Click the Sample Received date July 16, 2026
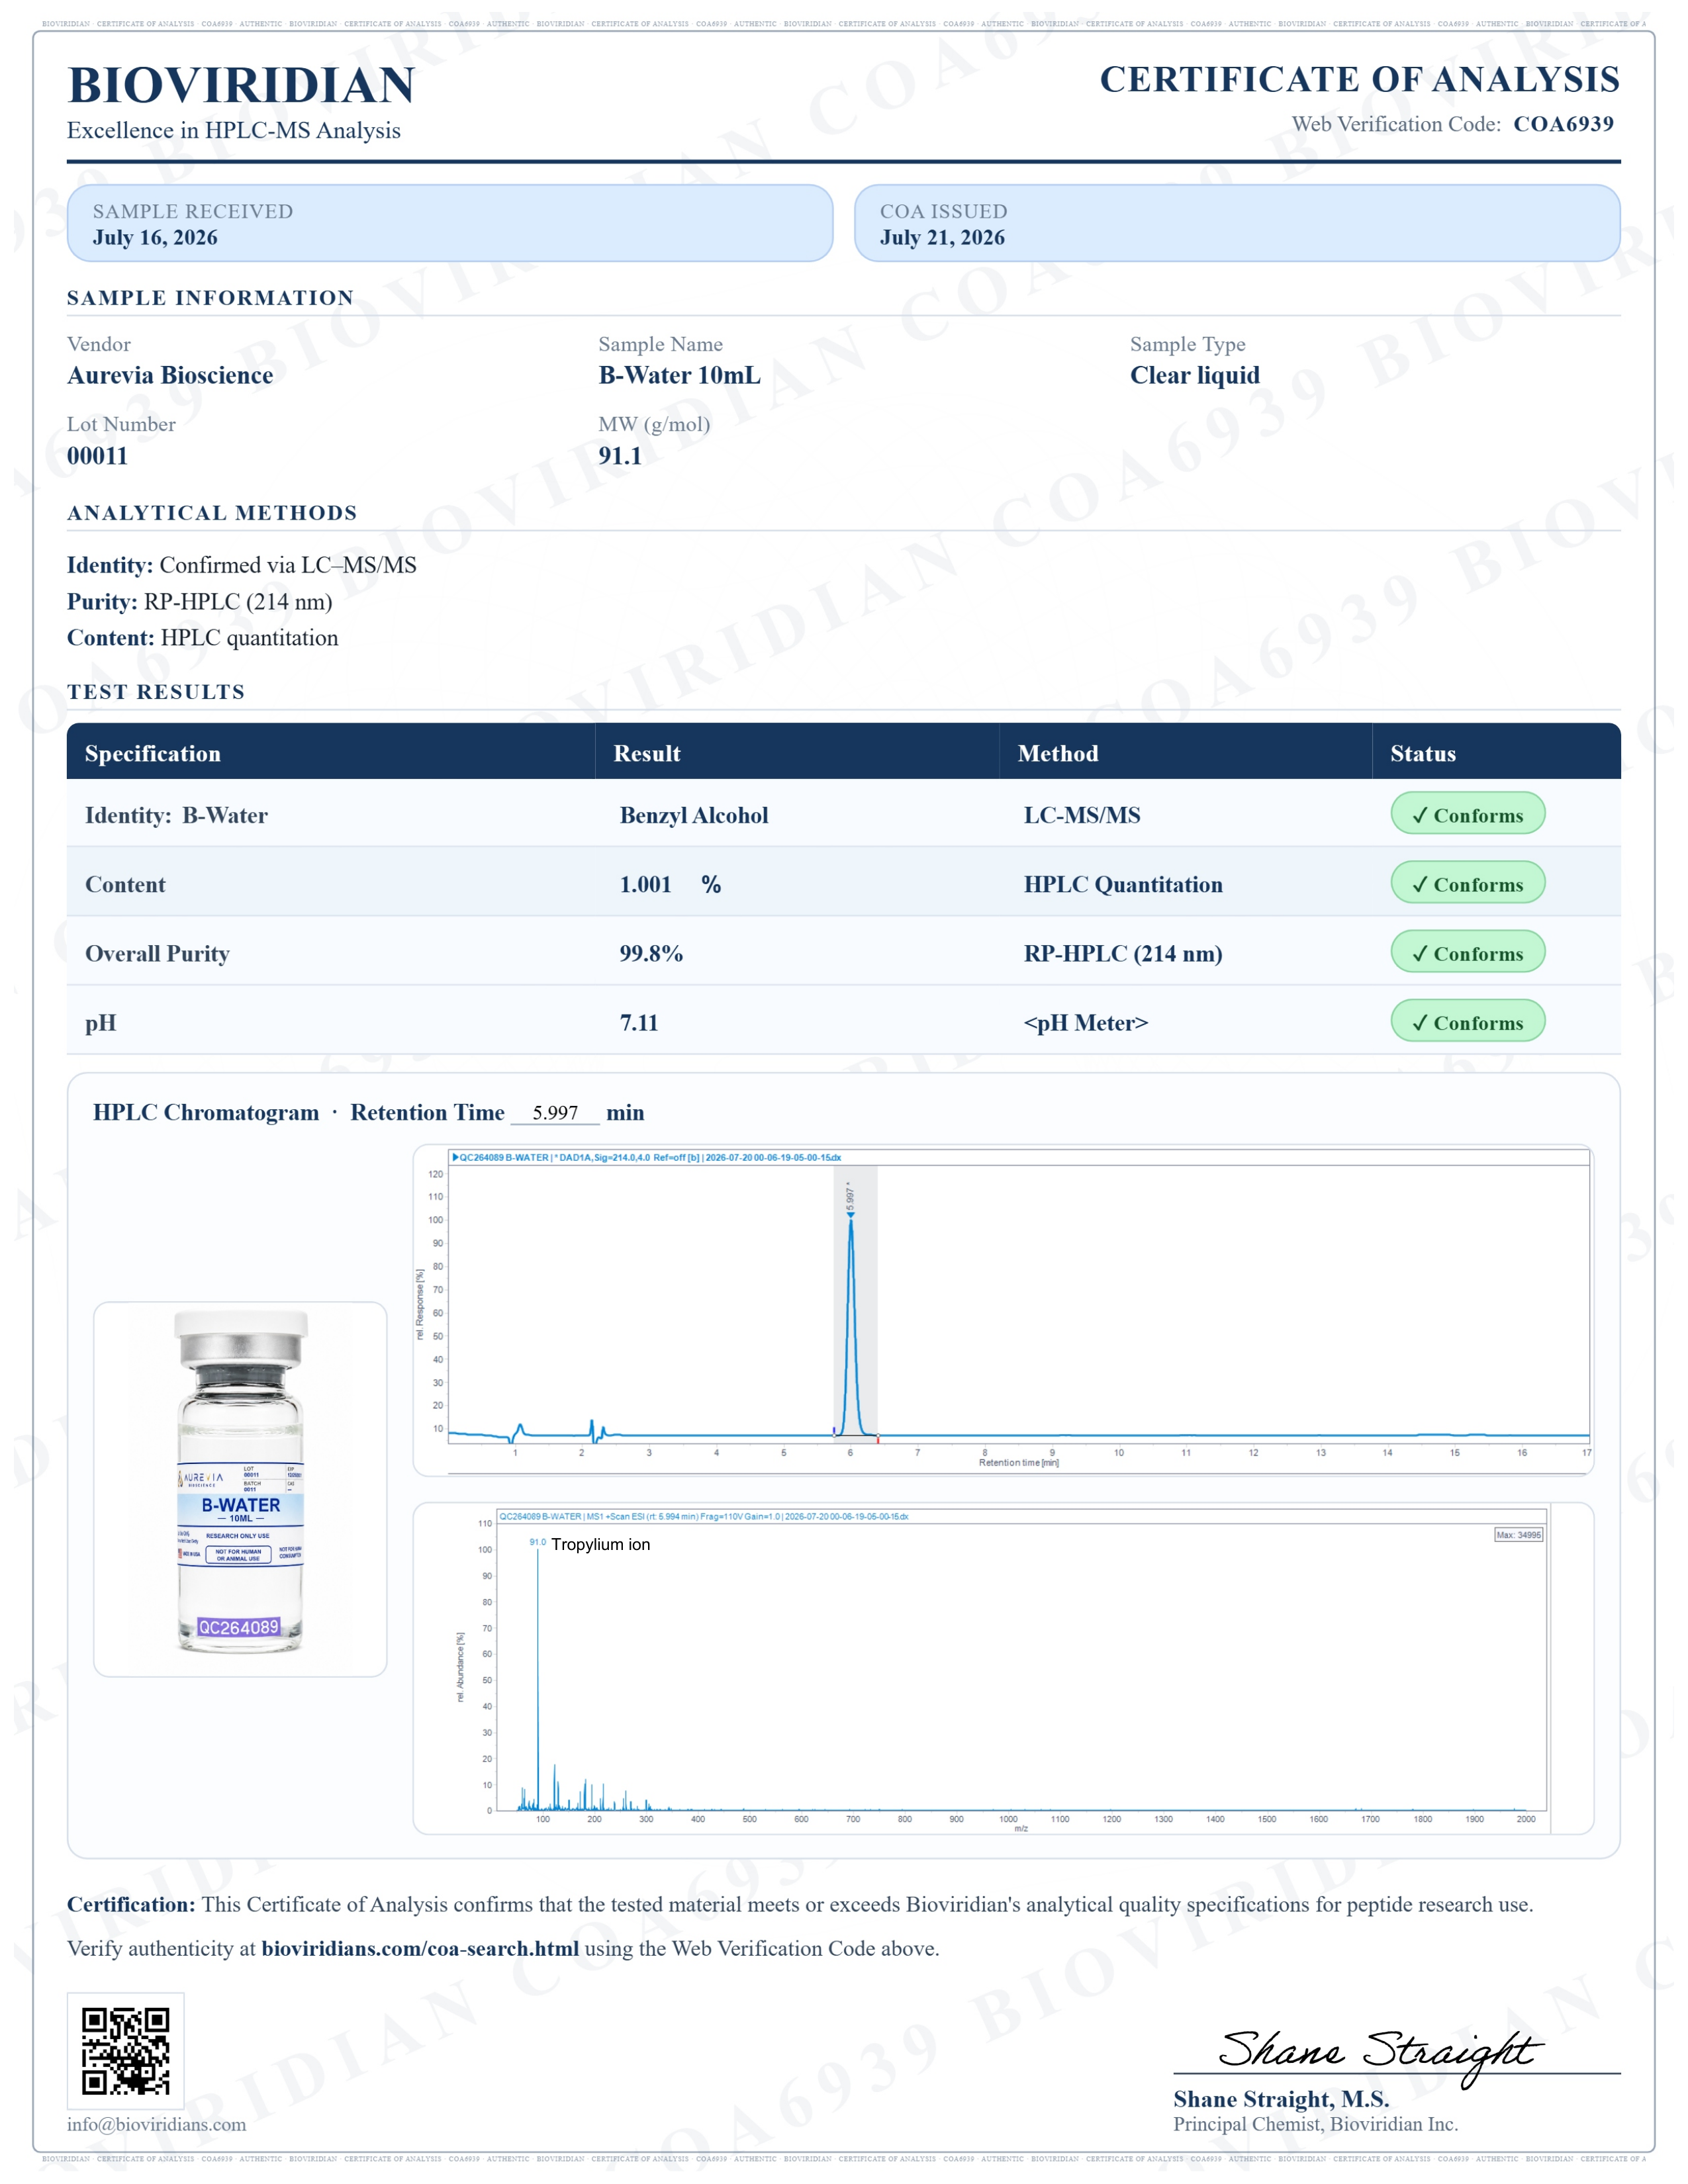Viewport: 1688px width, 2184px height. (x=155, y=237)
